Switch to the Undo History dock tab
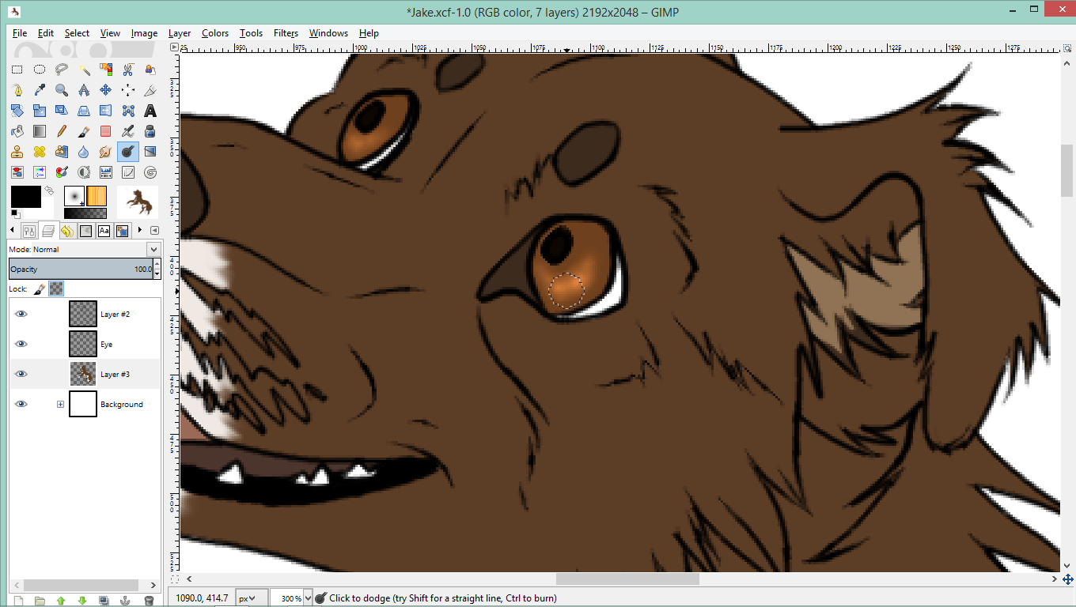The image size is (1076, 607). (x=67, y=231)
